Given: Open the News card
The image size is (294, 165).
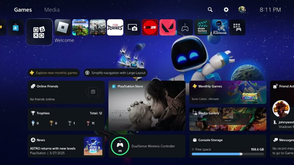Looking at the screenshot, I should coord(66,146).
